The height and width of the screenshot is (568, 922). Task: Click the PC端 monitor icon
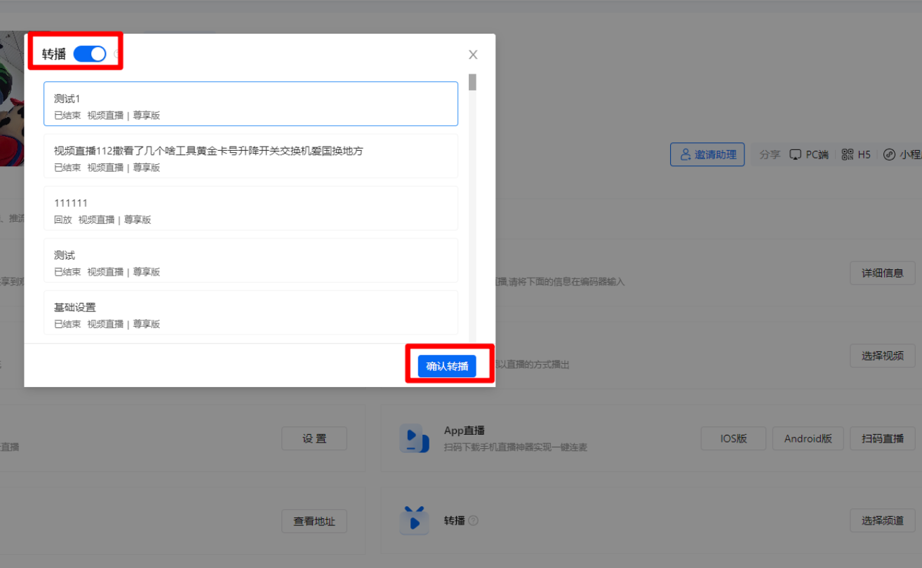pyautogui.click(x=795, y=154)
